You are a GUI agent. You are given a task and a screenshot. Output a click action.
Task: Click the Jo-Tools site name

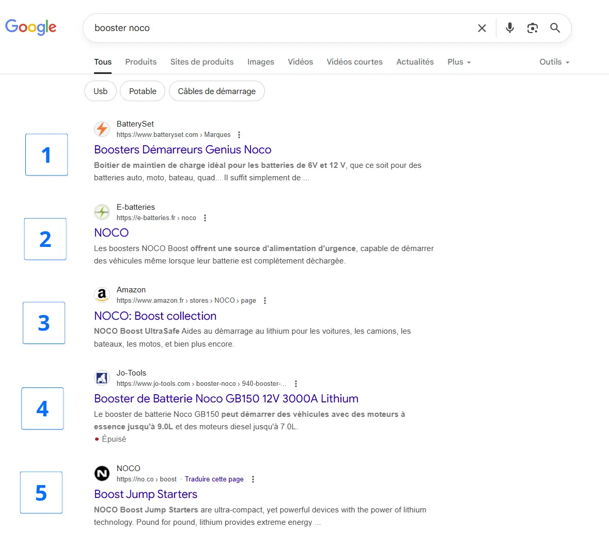(131, 373)
